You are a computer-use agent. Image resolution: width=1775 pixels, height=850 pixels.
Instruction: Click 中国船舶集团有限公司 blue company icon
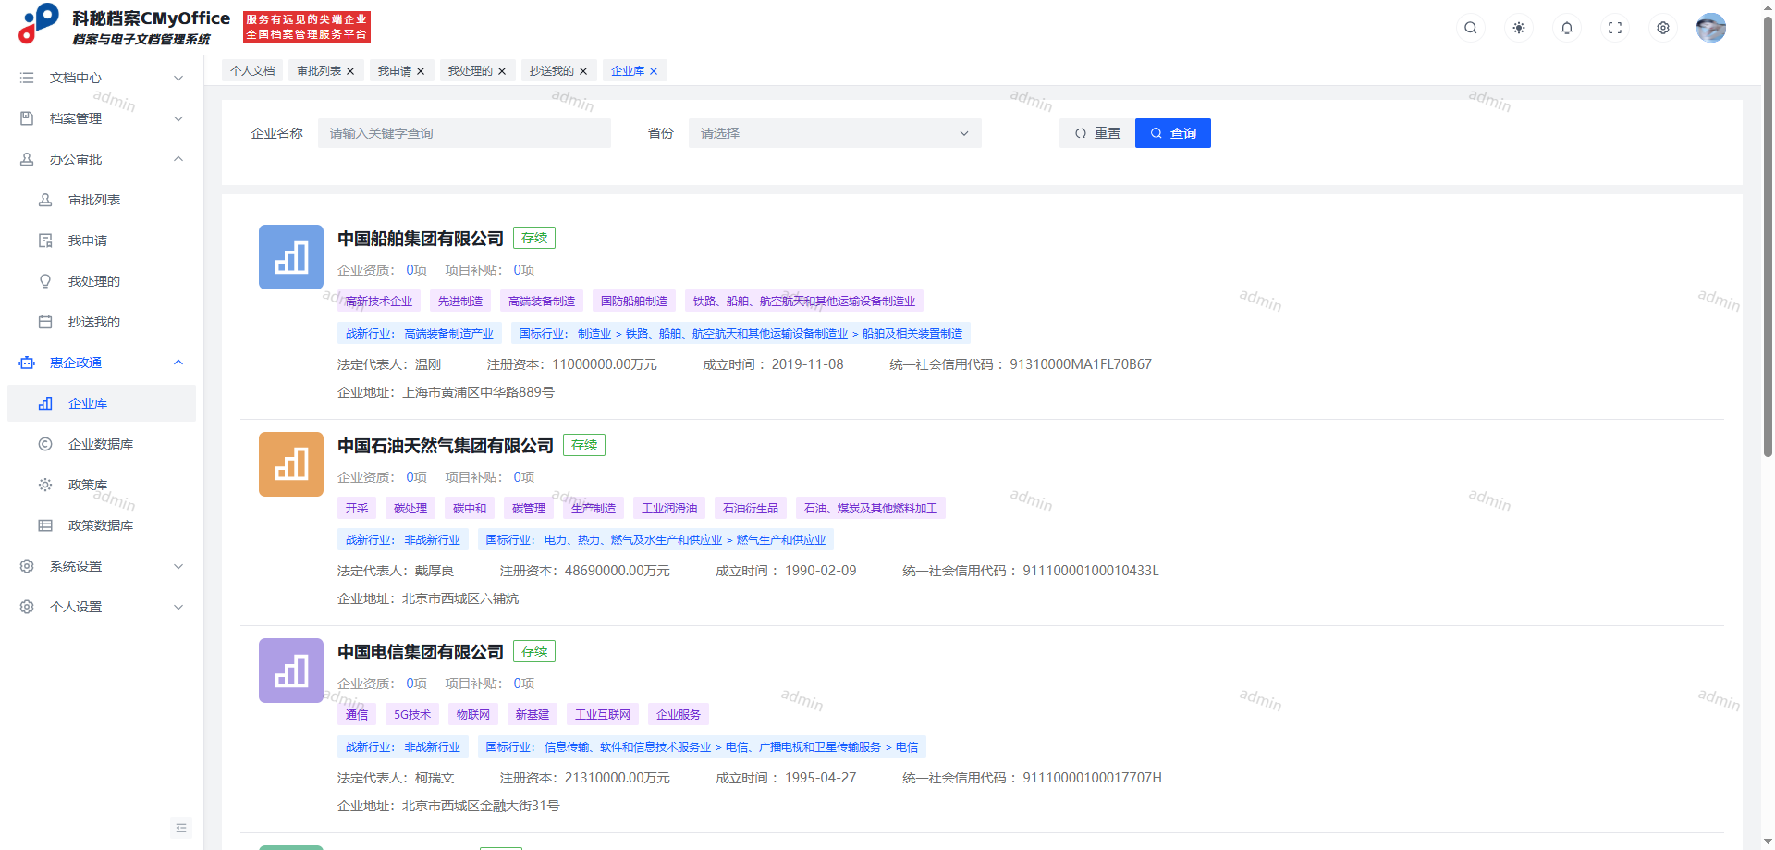point(291,257)
